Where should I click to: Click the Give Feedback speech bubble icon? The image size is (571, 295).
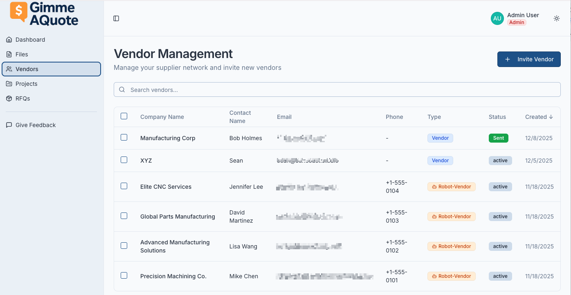tap(9, 125)
